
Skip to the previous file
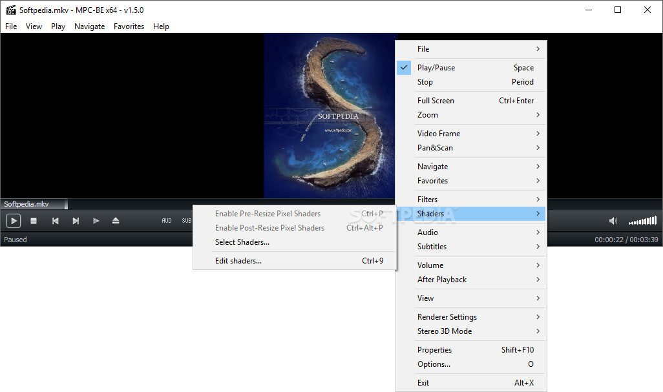coord(55,220)
